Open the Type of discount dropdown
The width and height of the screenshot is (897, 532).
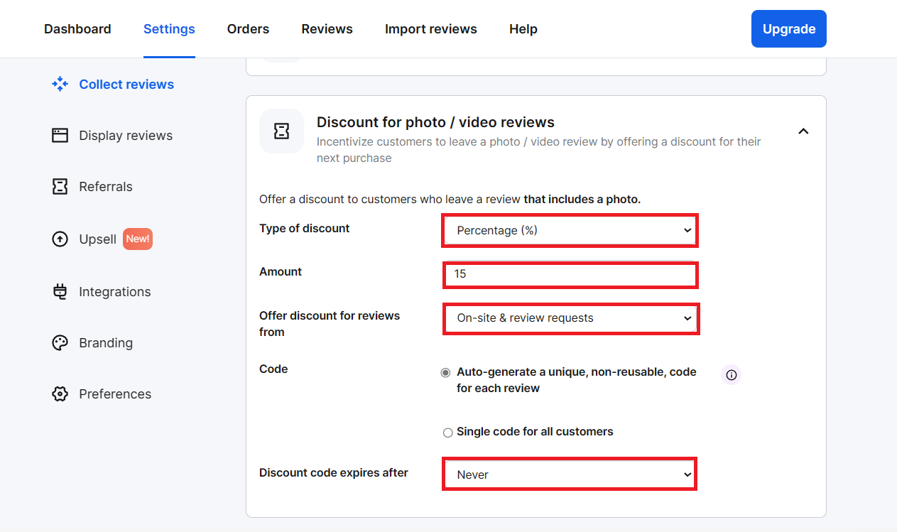click(x=570, y=230)
